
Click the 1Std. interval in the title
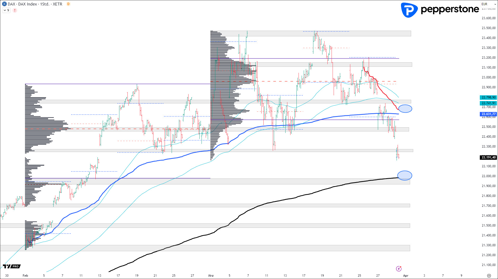click(x=44, y=4)
